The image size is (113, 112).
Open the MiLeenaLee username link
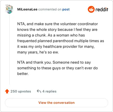pos(27,9)
